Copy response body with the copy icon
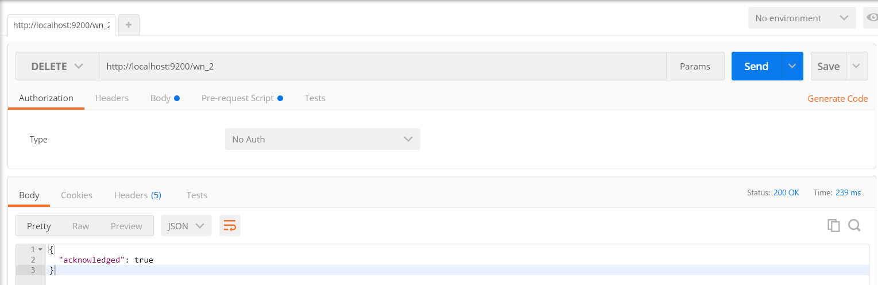The height and width of the screenshot is (285, 878). (x=833, y=225)
